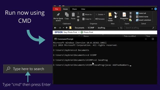Open the Move to dropdown

[88, 14]
